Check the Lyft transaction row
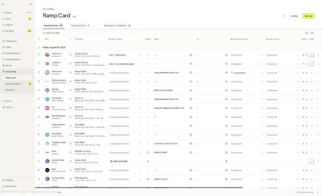This screenshot has height=196, width=322. tap(39, 108)
